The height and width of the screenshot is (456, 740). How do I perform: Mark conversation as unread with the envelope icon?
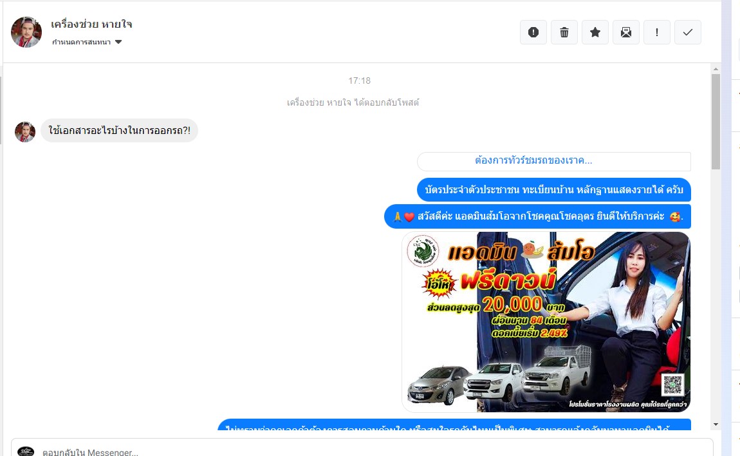626,32
